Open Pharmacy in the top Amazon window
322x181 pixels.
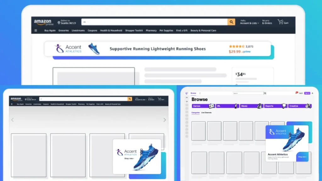pyautogui.click(x=151, y=30)
